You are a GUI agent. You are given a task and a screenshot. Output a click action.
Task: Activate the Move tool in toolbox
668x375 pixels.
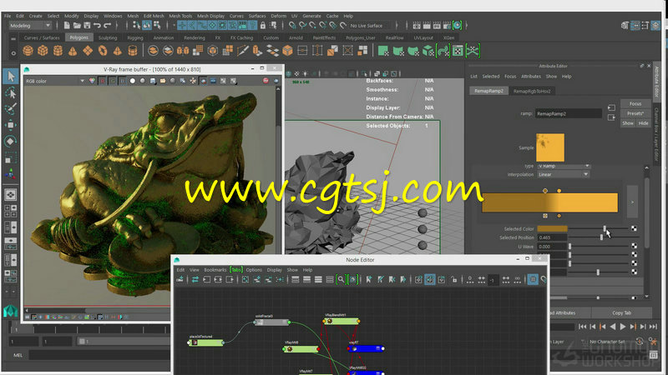[11, 124]
